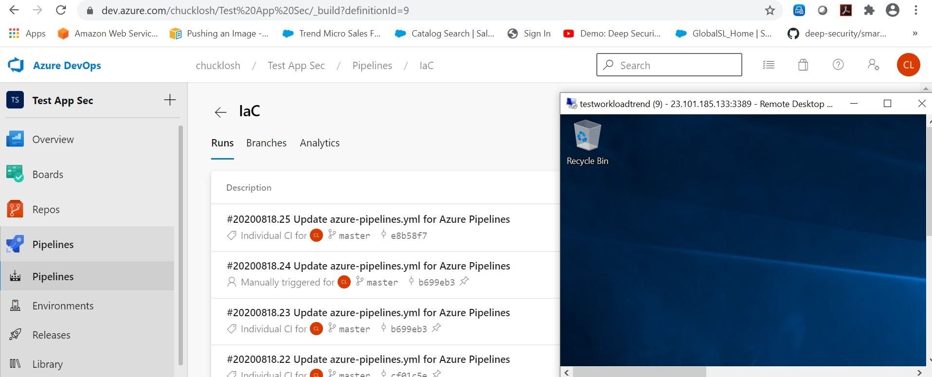Show more bookmarks with the chevron
932x377 pixels.
click(x=915, y=33)
